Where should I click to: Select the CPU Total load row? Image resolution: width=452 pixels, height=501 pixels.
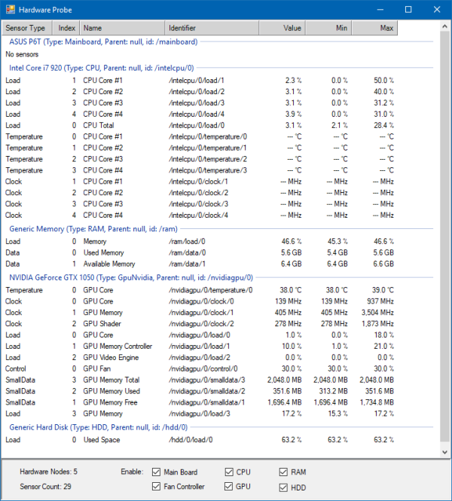click(x=200, y=126)
